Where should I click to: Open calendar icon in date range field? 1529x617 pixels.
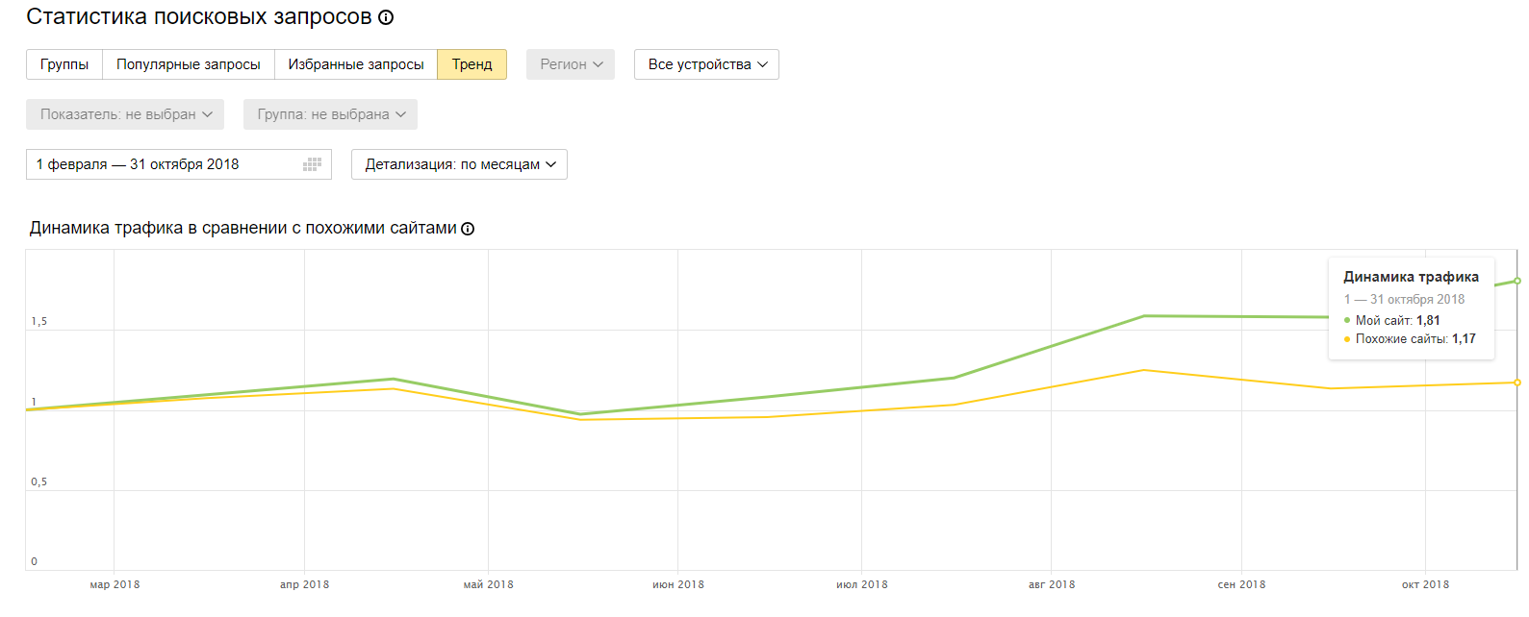click(312, 164)
